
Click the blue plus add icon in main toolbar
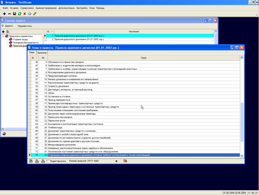[x=4, y=14]
